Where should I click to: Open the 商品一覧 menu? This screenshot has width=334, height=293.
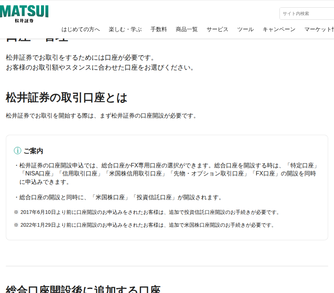coord(187,29)
